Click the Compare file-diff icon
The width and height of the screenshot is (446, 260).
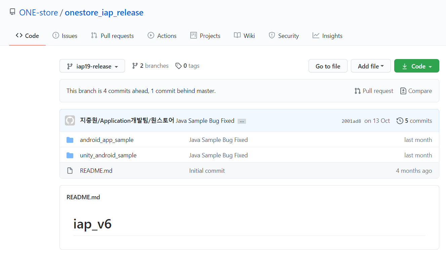point(403,91)
